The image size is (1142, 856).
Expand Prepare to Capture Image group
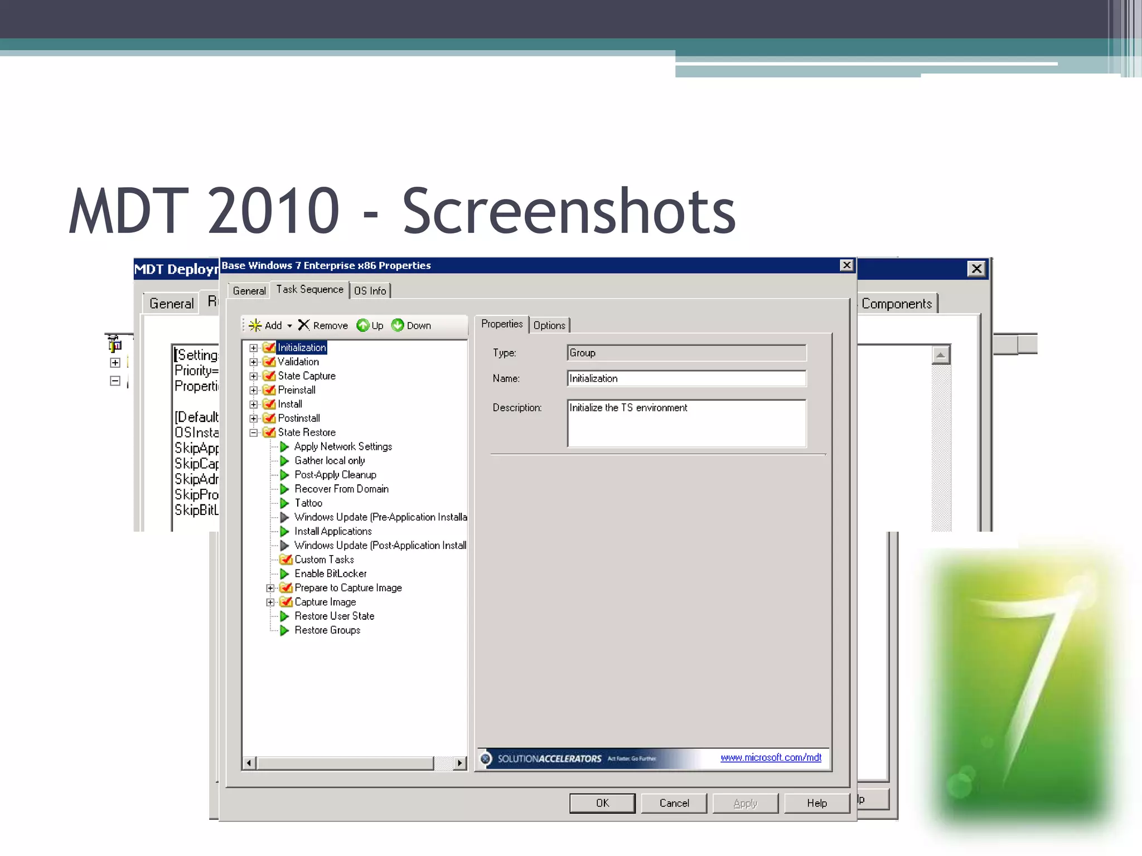(x=270, y=588)
